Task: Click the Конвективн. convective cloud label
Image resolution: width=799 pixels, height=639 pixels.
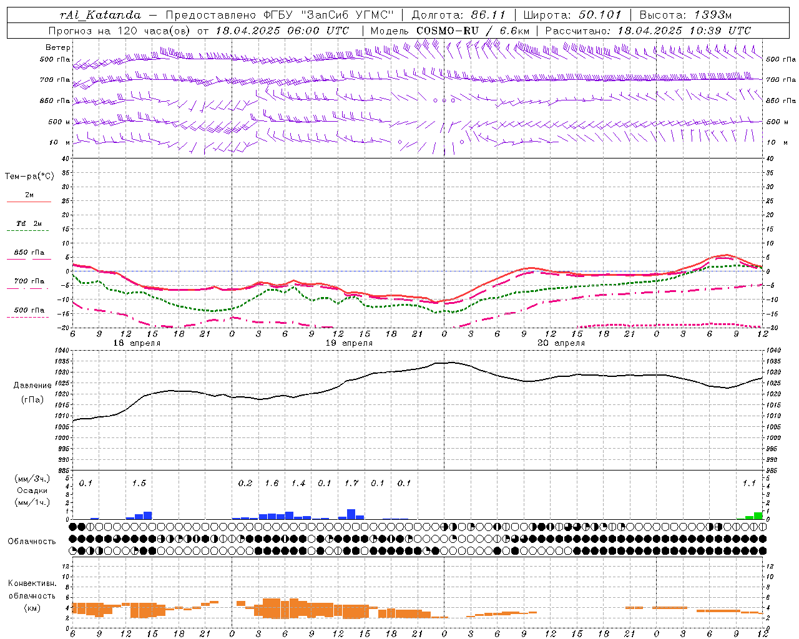Action: 32,583
